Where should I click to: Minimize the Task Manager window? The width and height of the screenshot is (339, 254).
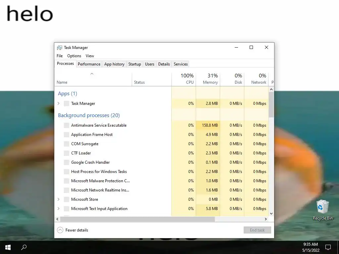point(236,48)
